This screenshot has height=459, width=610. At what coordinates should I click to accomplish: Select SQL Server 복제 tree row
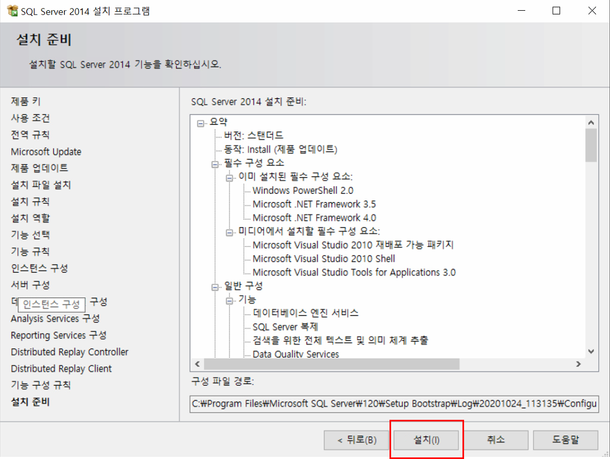pos(285,326)
